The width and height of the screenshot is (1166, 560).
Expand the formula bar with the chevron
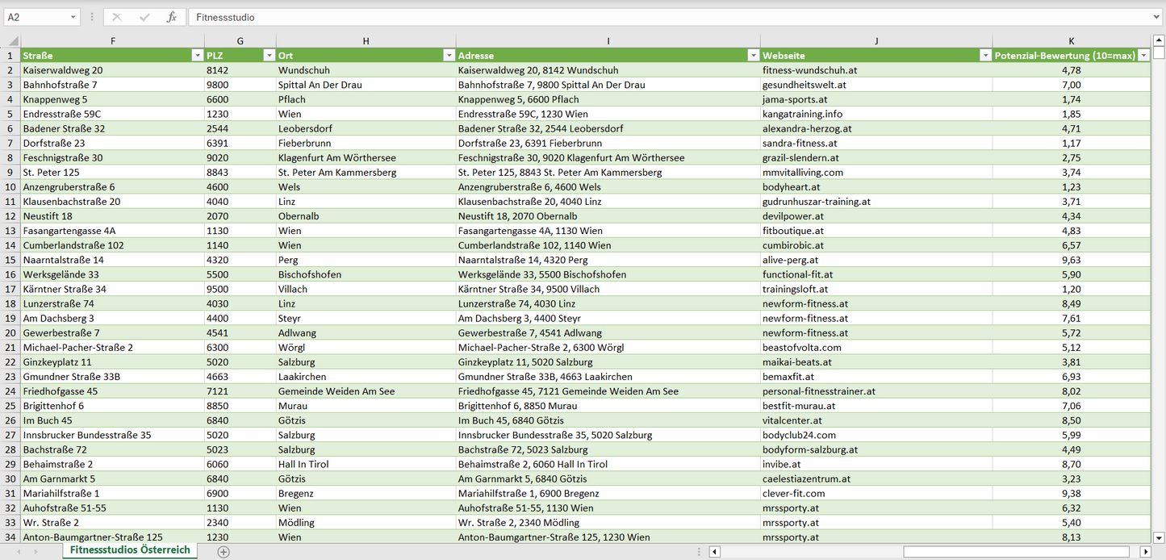(1157, 17)
